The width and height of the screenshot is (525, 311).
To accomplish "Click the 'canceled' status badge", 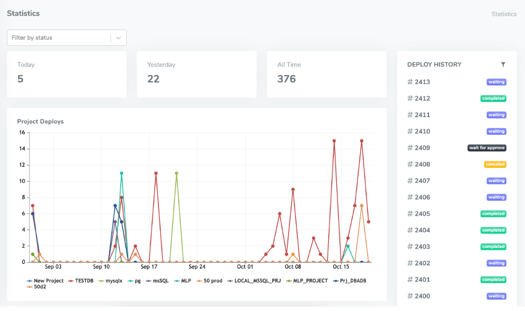I will pos(495,164).
